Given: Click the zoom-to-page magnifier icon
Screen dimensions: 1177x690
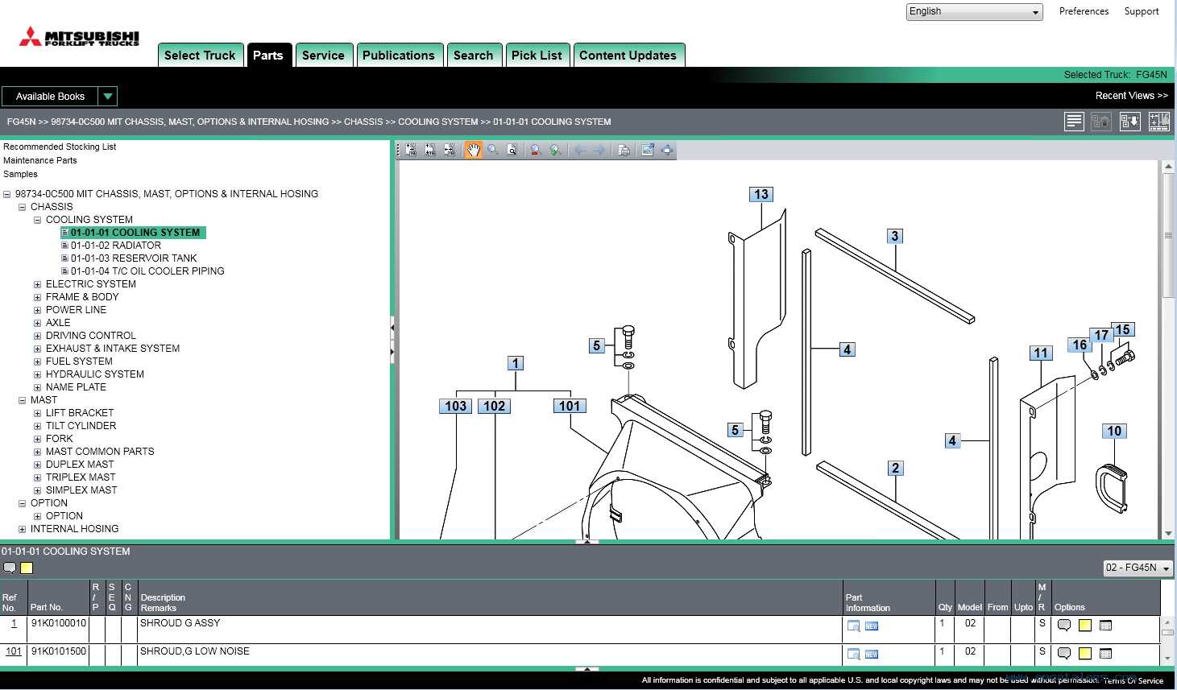Looking at the screenshot, I should [512, 150].
